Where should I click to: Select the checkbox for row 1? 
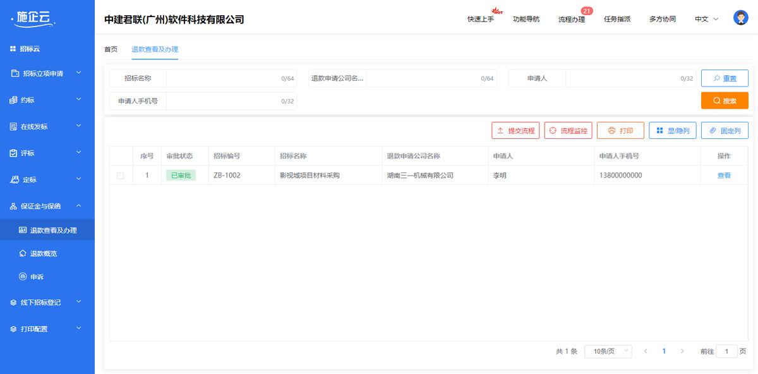121,176
